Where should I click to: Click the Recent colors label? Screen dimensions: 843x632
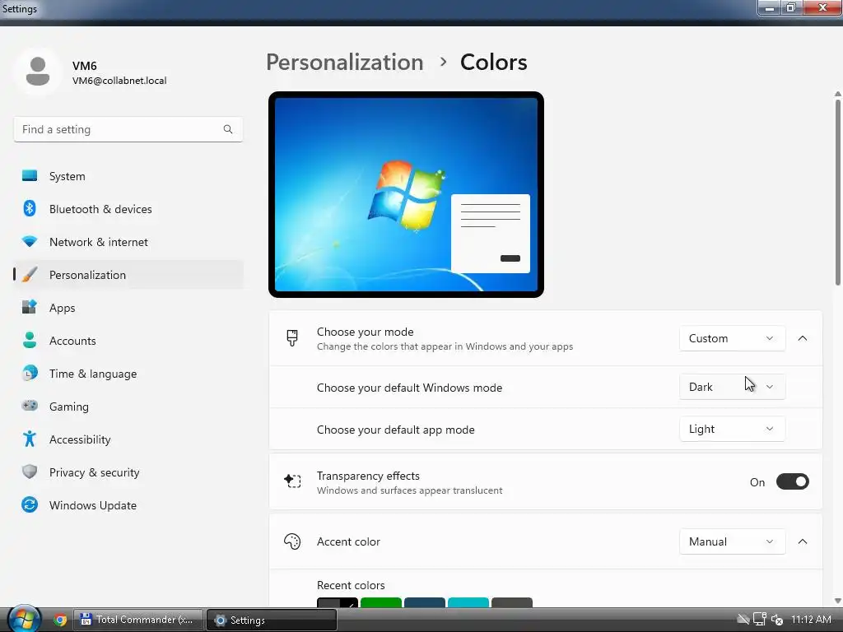[351, 585]
